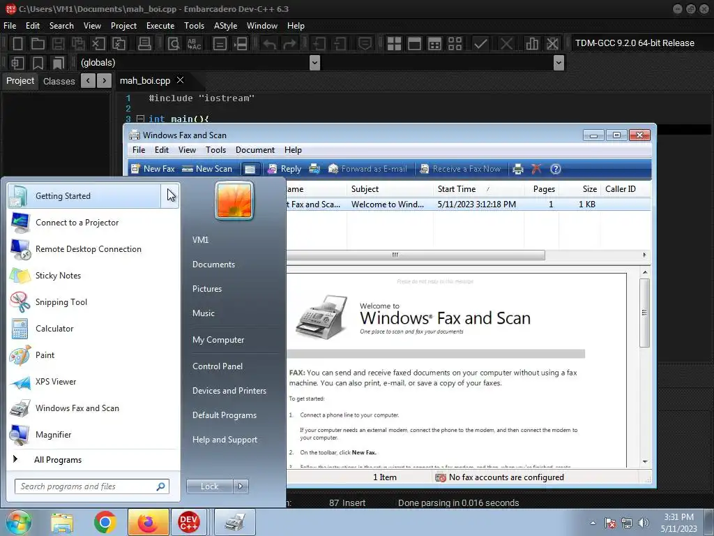714x536 pixels.
Task: Click Reply in Fax and Scan toolbar
Action: 284,169
